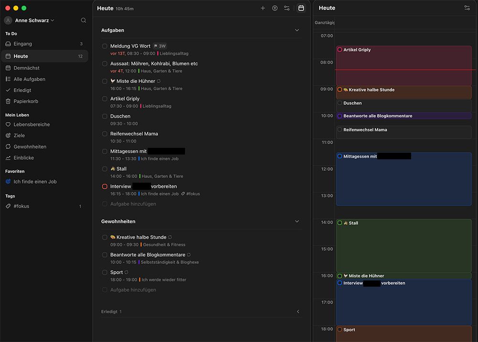The width and height of the screenshot is (478, 342).
Task: Open the filter icon in the right calendar panel
Action: [467, 8]
